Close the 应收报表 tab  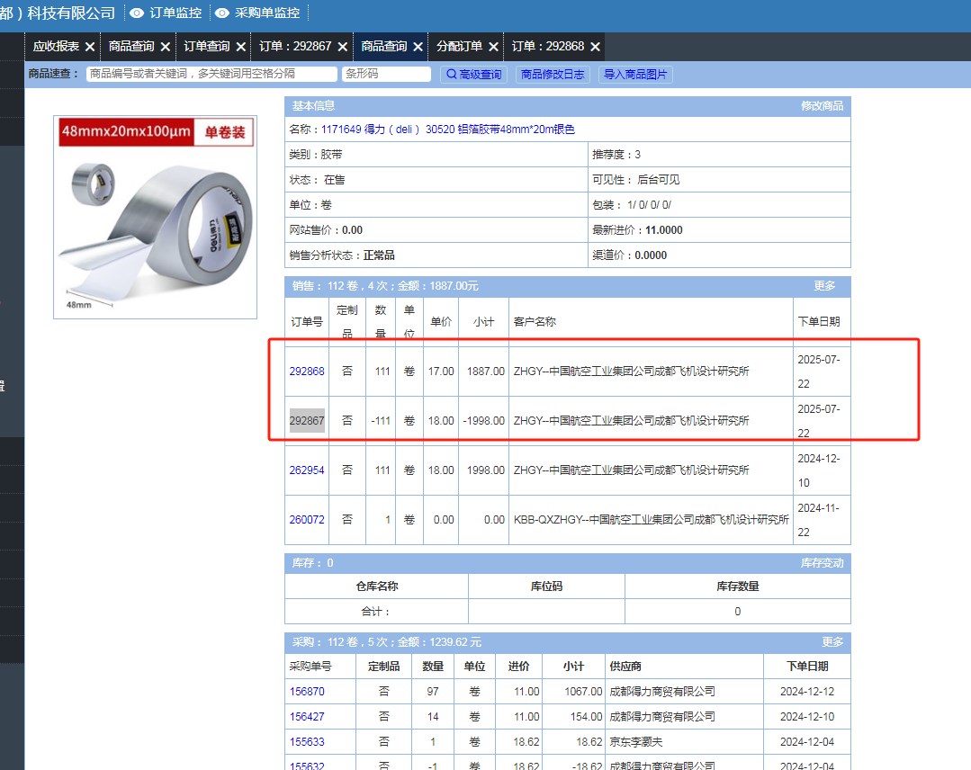coord(90,47)
